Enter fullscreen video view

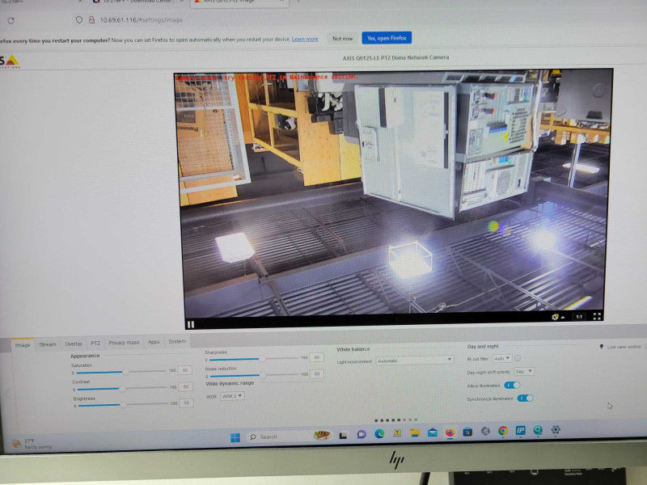(597, 316)
